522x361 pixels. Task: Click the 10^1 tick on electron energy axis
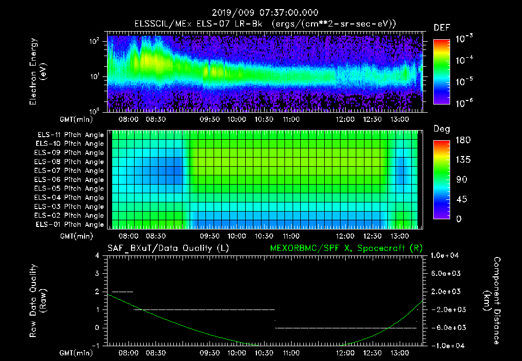(x=94, y=76)
